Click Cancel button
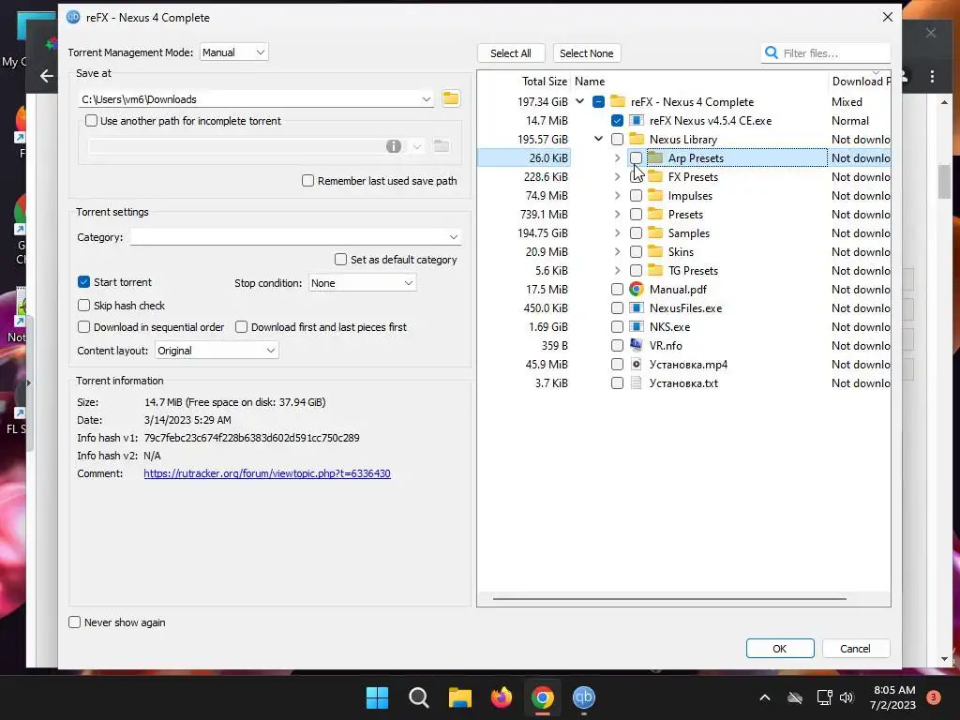960x720 pixels. (x=855, y=649)
